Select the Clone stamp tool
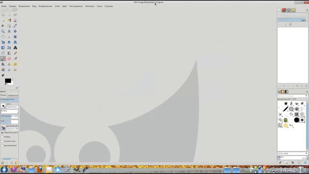 [9, 64]
